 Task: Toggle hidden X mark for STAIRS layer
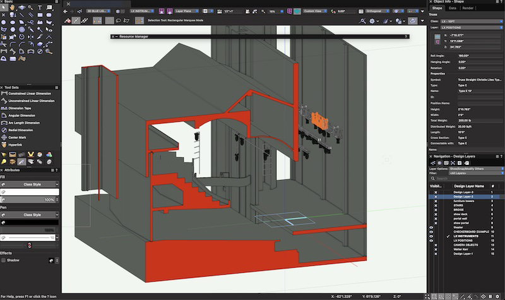point(436,205)
